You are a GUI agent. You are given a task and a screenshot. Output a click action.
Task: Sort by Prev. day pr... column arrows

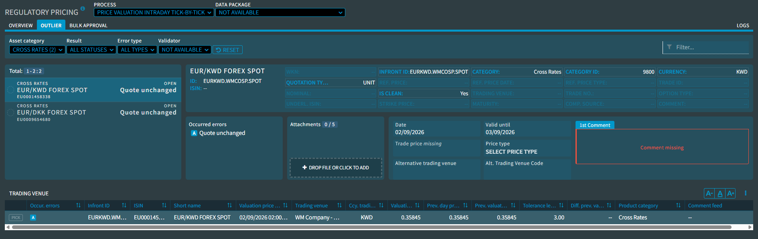[465, 205]
